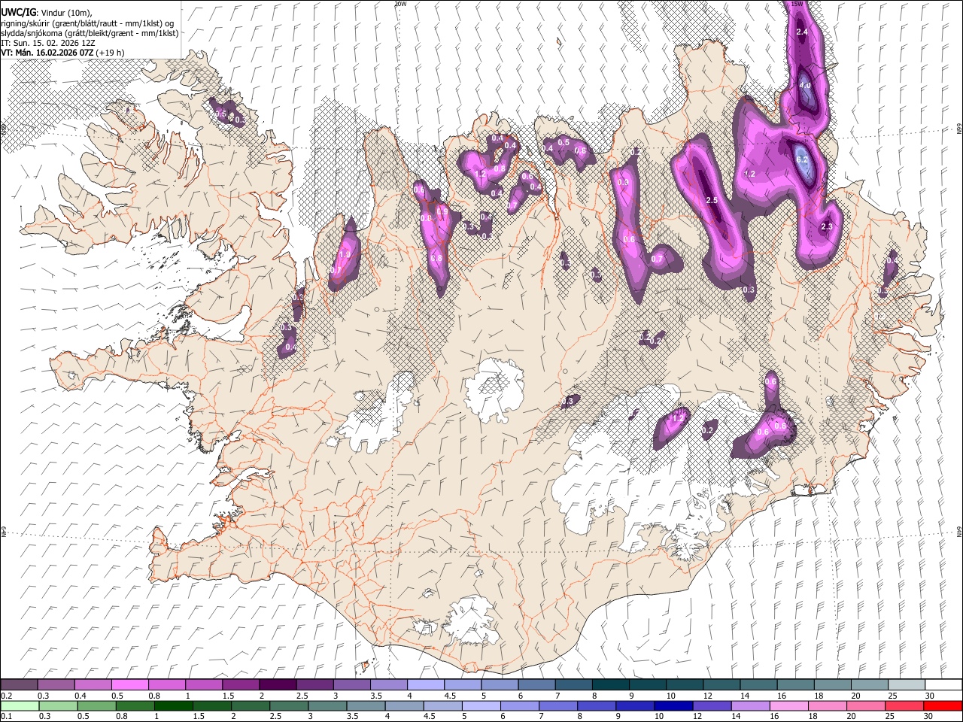Select the top-row magenta swatch starting at 1
Viewport: 963px width, 722px height.
(x=204, y=685)
